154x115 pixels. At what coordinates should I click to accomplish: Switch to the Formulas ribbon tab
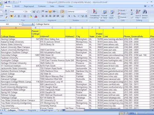[x=42, y=6]
